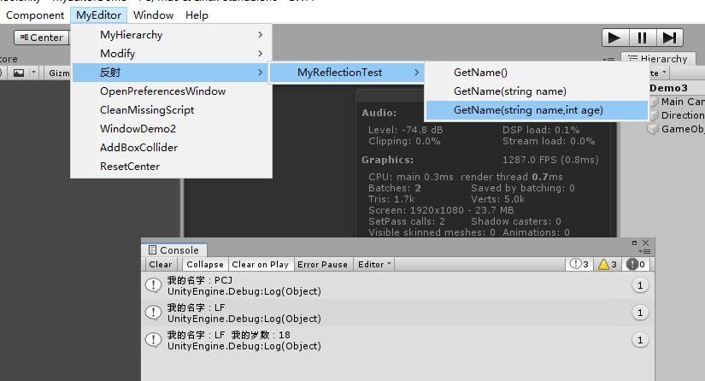Expand the MyHierarchy submenu
The image size is (705, 381).
[171, 34]
